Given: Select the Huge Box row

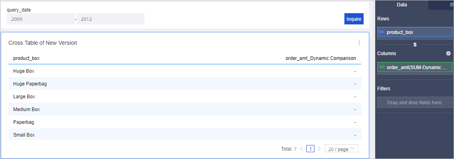Looking at the screenshot, I should pos(185,71).
